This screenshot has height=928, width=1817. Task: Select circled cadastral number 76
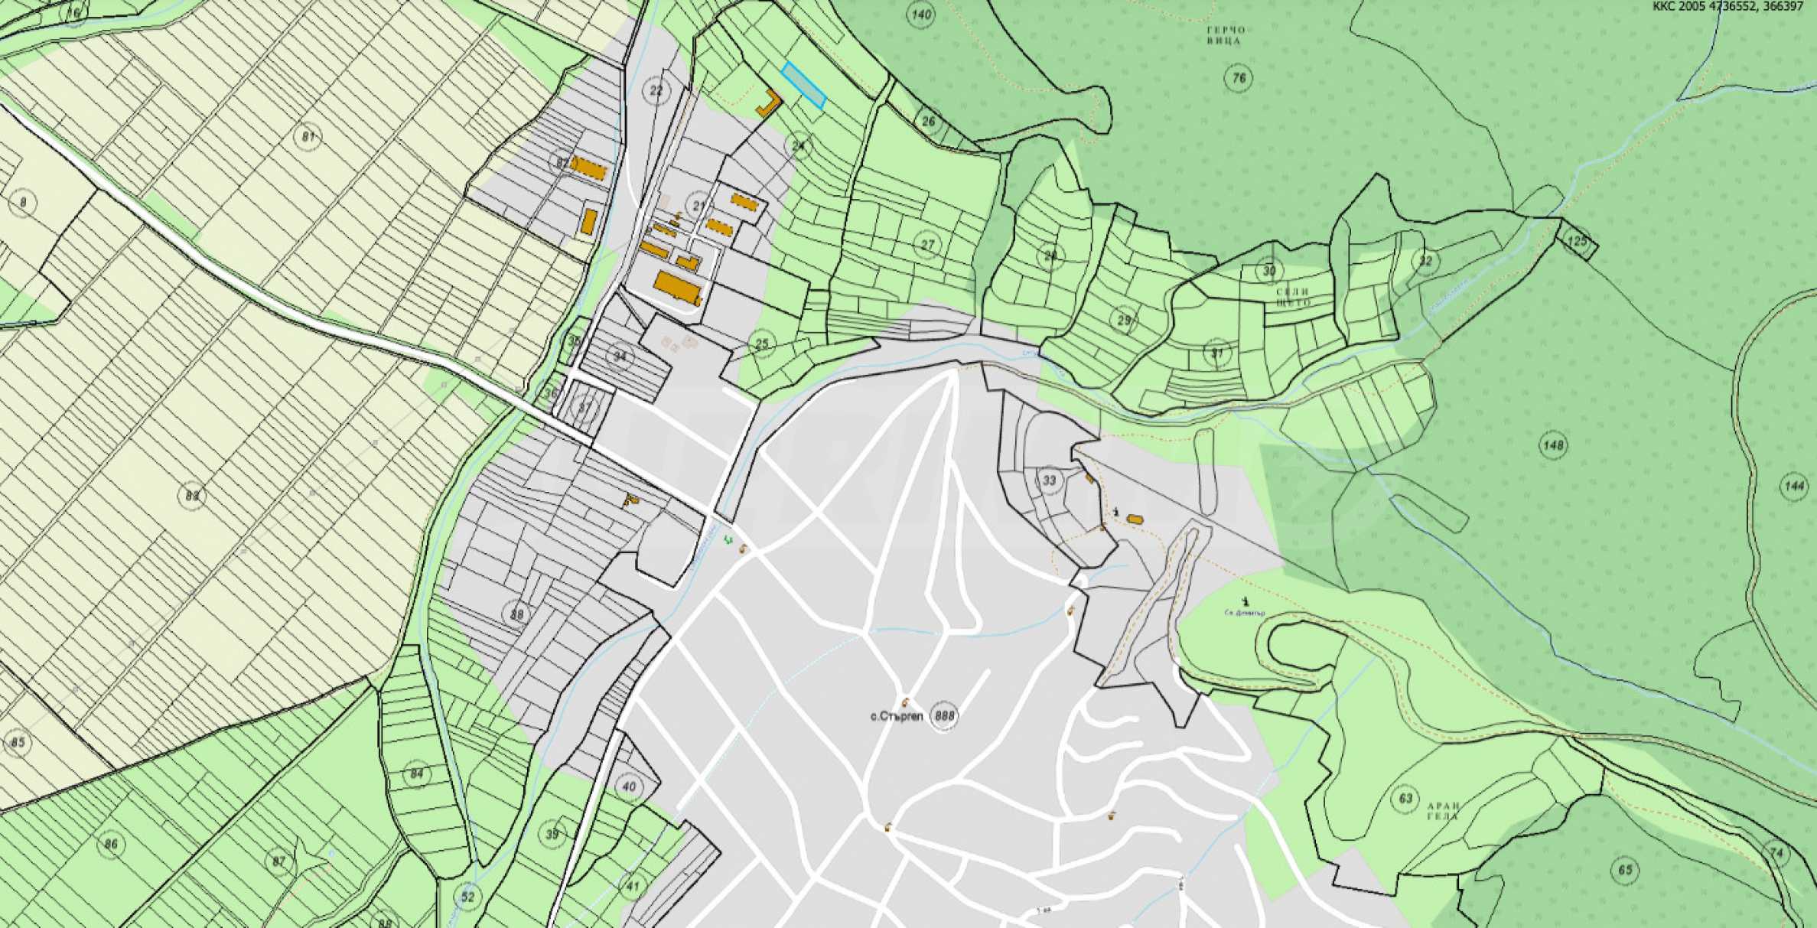click(x=1239, y=77)
